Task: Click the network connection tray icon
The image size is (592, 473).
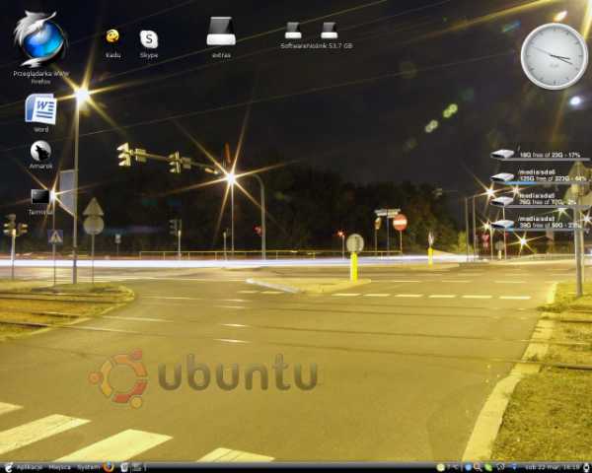Action: tap(514, 467)
